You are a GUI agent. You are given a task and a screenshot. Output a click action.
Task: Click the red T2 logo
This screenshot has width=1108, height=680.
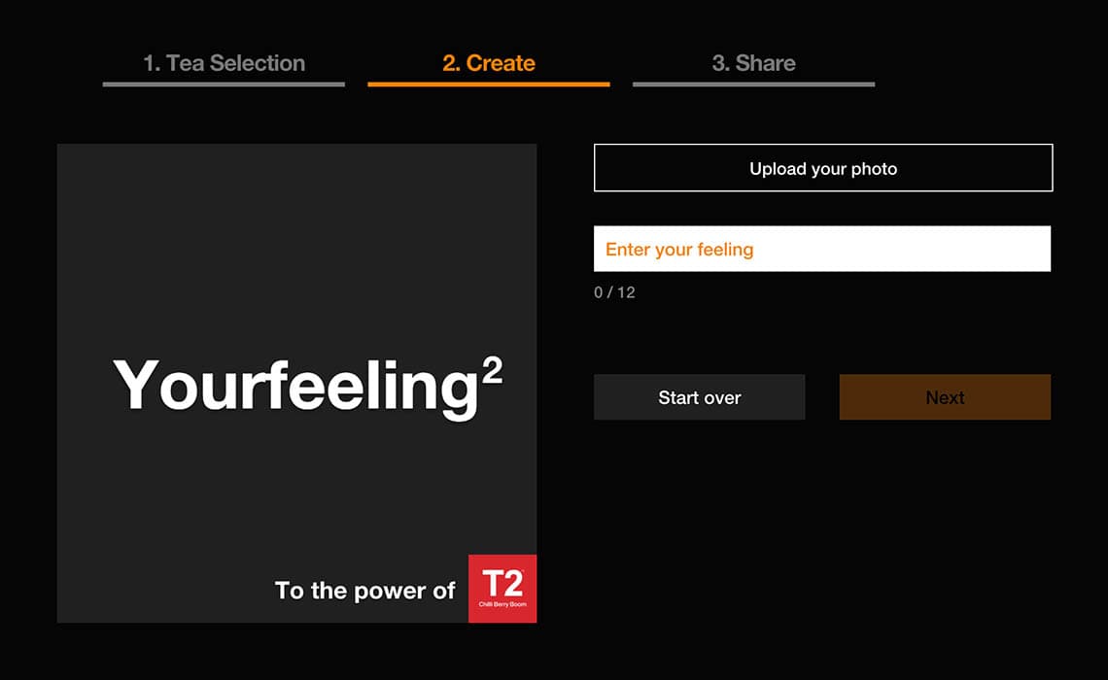pyautogui.click(x=502, y=584)
